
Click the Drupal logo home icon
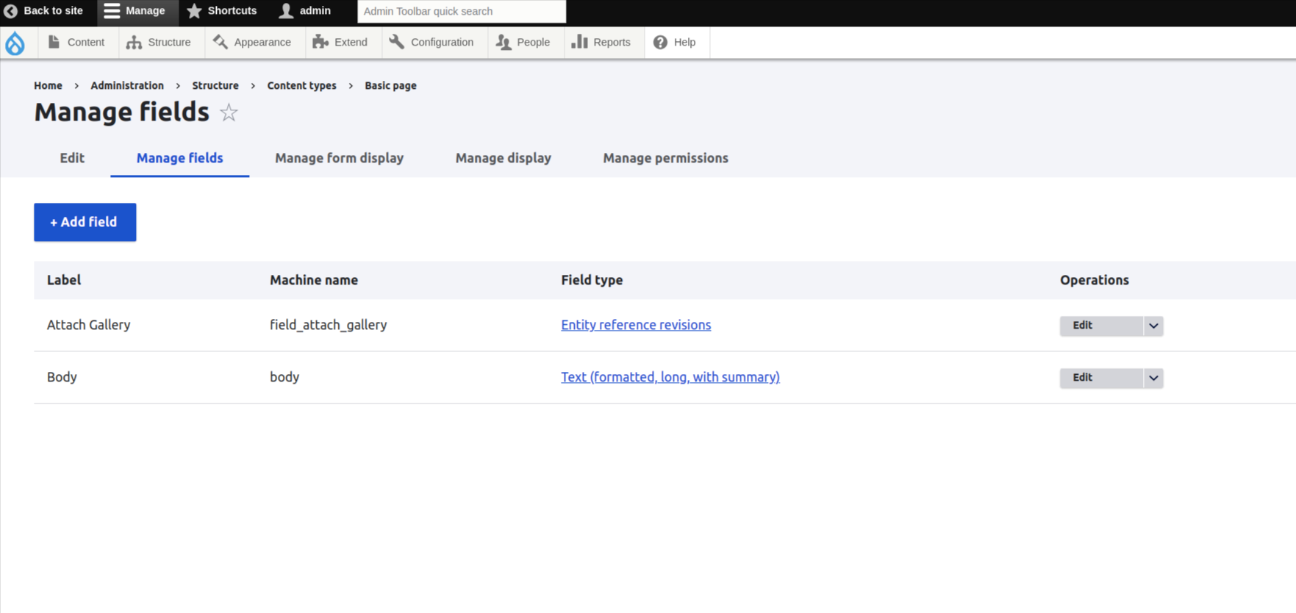click(15, 43)
